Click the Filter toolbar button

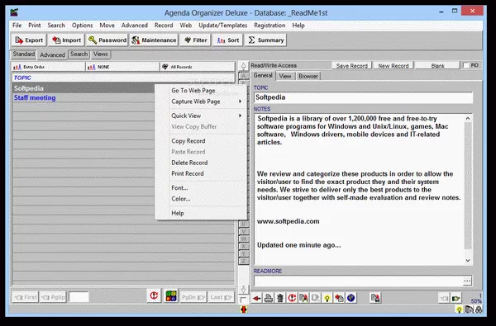195,40
